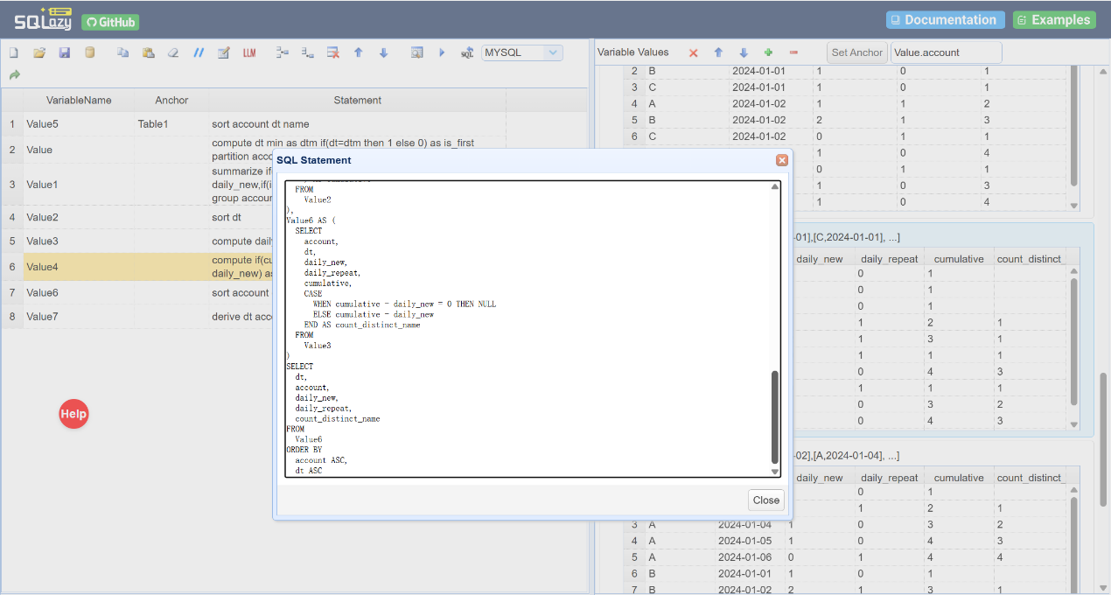Move statement down with blue arrow

(x=383, y=52)
